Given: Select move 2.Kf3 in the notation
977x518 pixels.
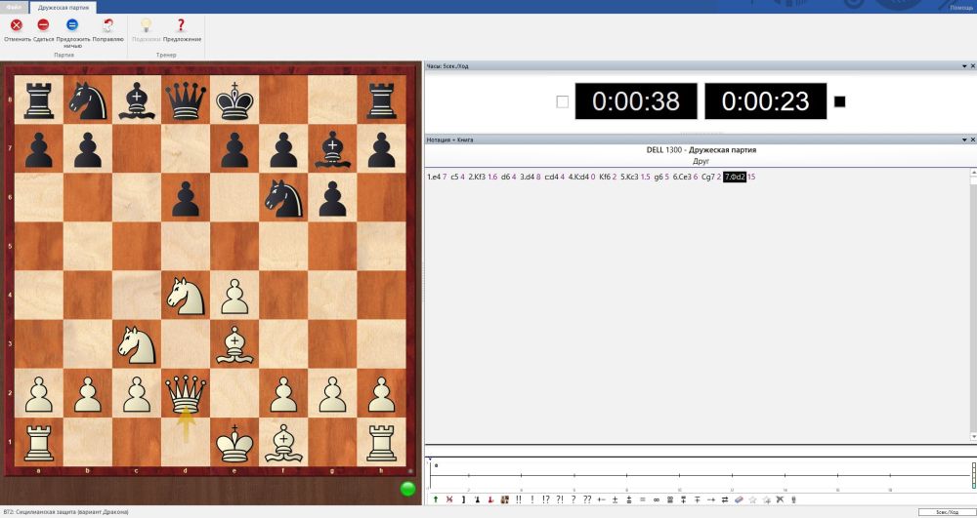Looking at the screenshot, I should pyautogui.click(x=477, y=178).
